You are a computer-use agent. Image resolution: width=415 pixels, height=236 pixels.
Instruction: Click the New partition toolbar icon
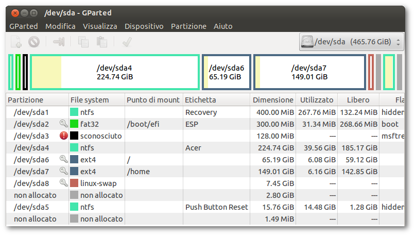click(x=16, y=42)
